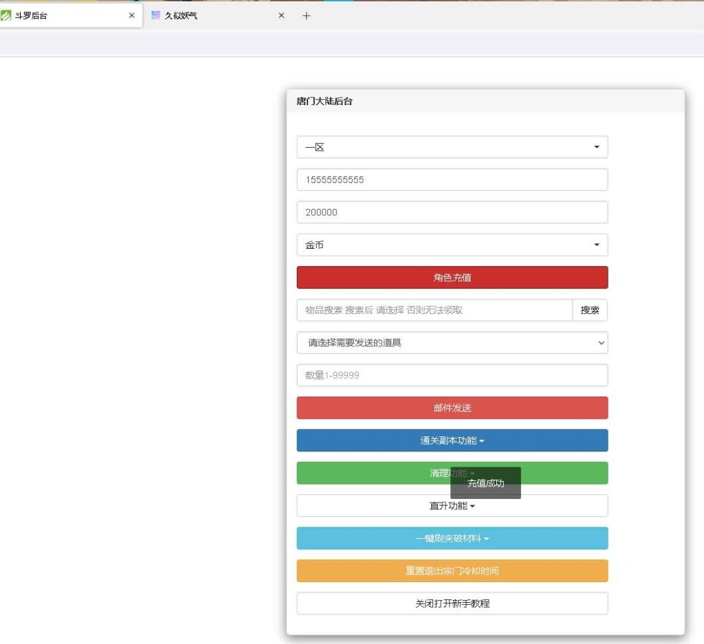
Task: Toggle 关闭打开新手教程 tutorial button
Action: pyautogui.click(x=452, y=603)
